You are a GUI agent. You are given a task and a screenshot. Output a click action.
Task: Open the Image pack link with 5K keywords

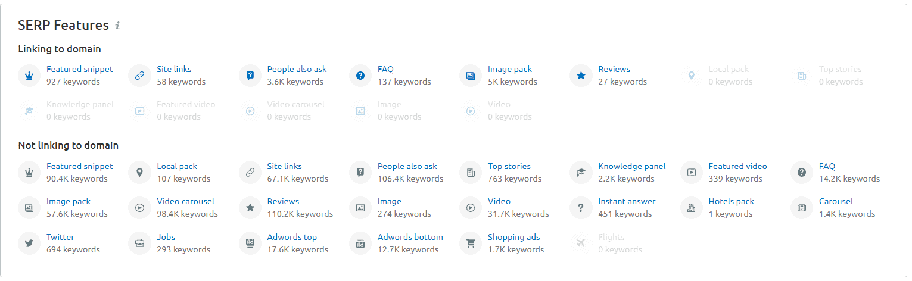[x=510, y=69]
